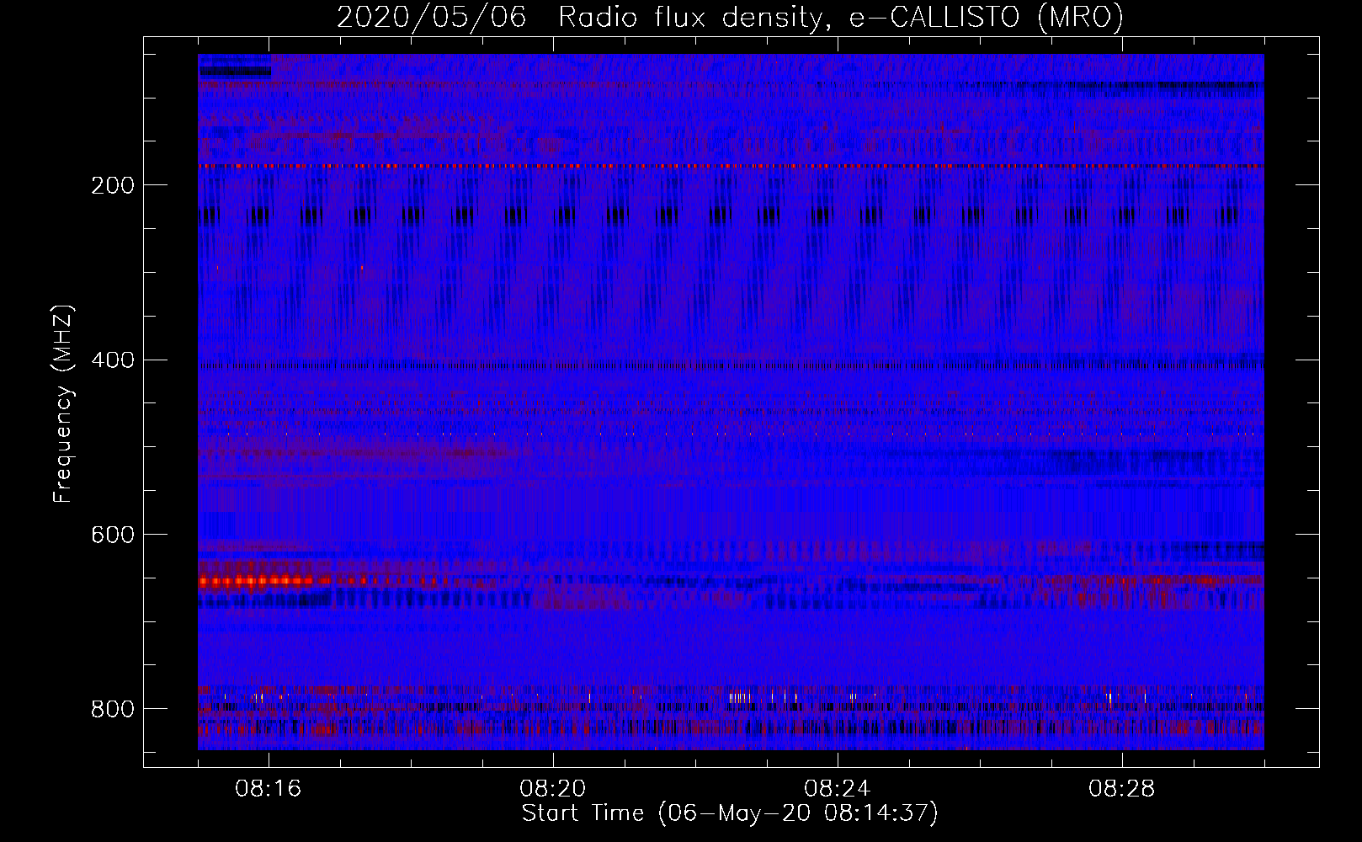The height and width of the screenshot is (842, 1362).
Task: Click the 800 frequency tick label
Action: tap(113, 709)
